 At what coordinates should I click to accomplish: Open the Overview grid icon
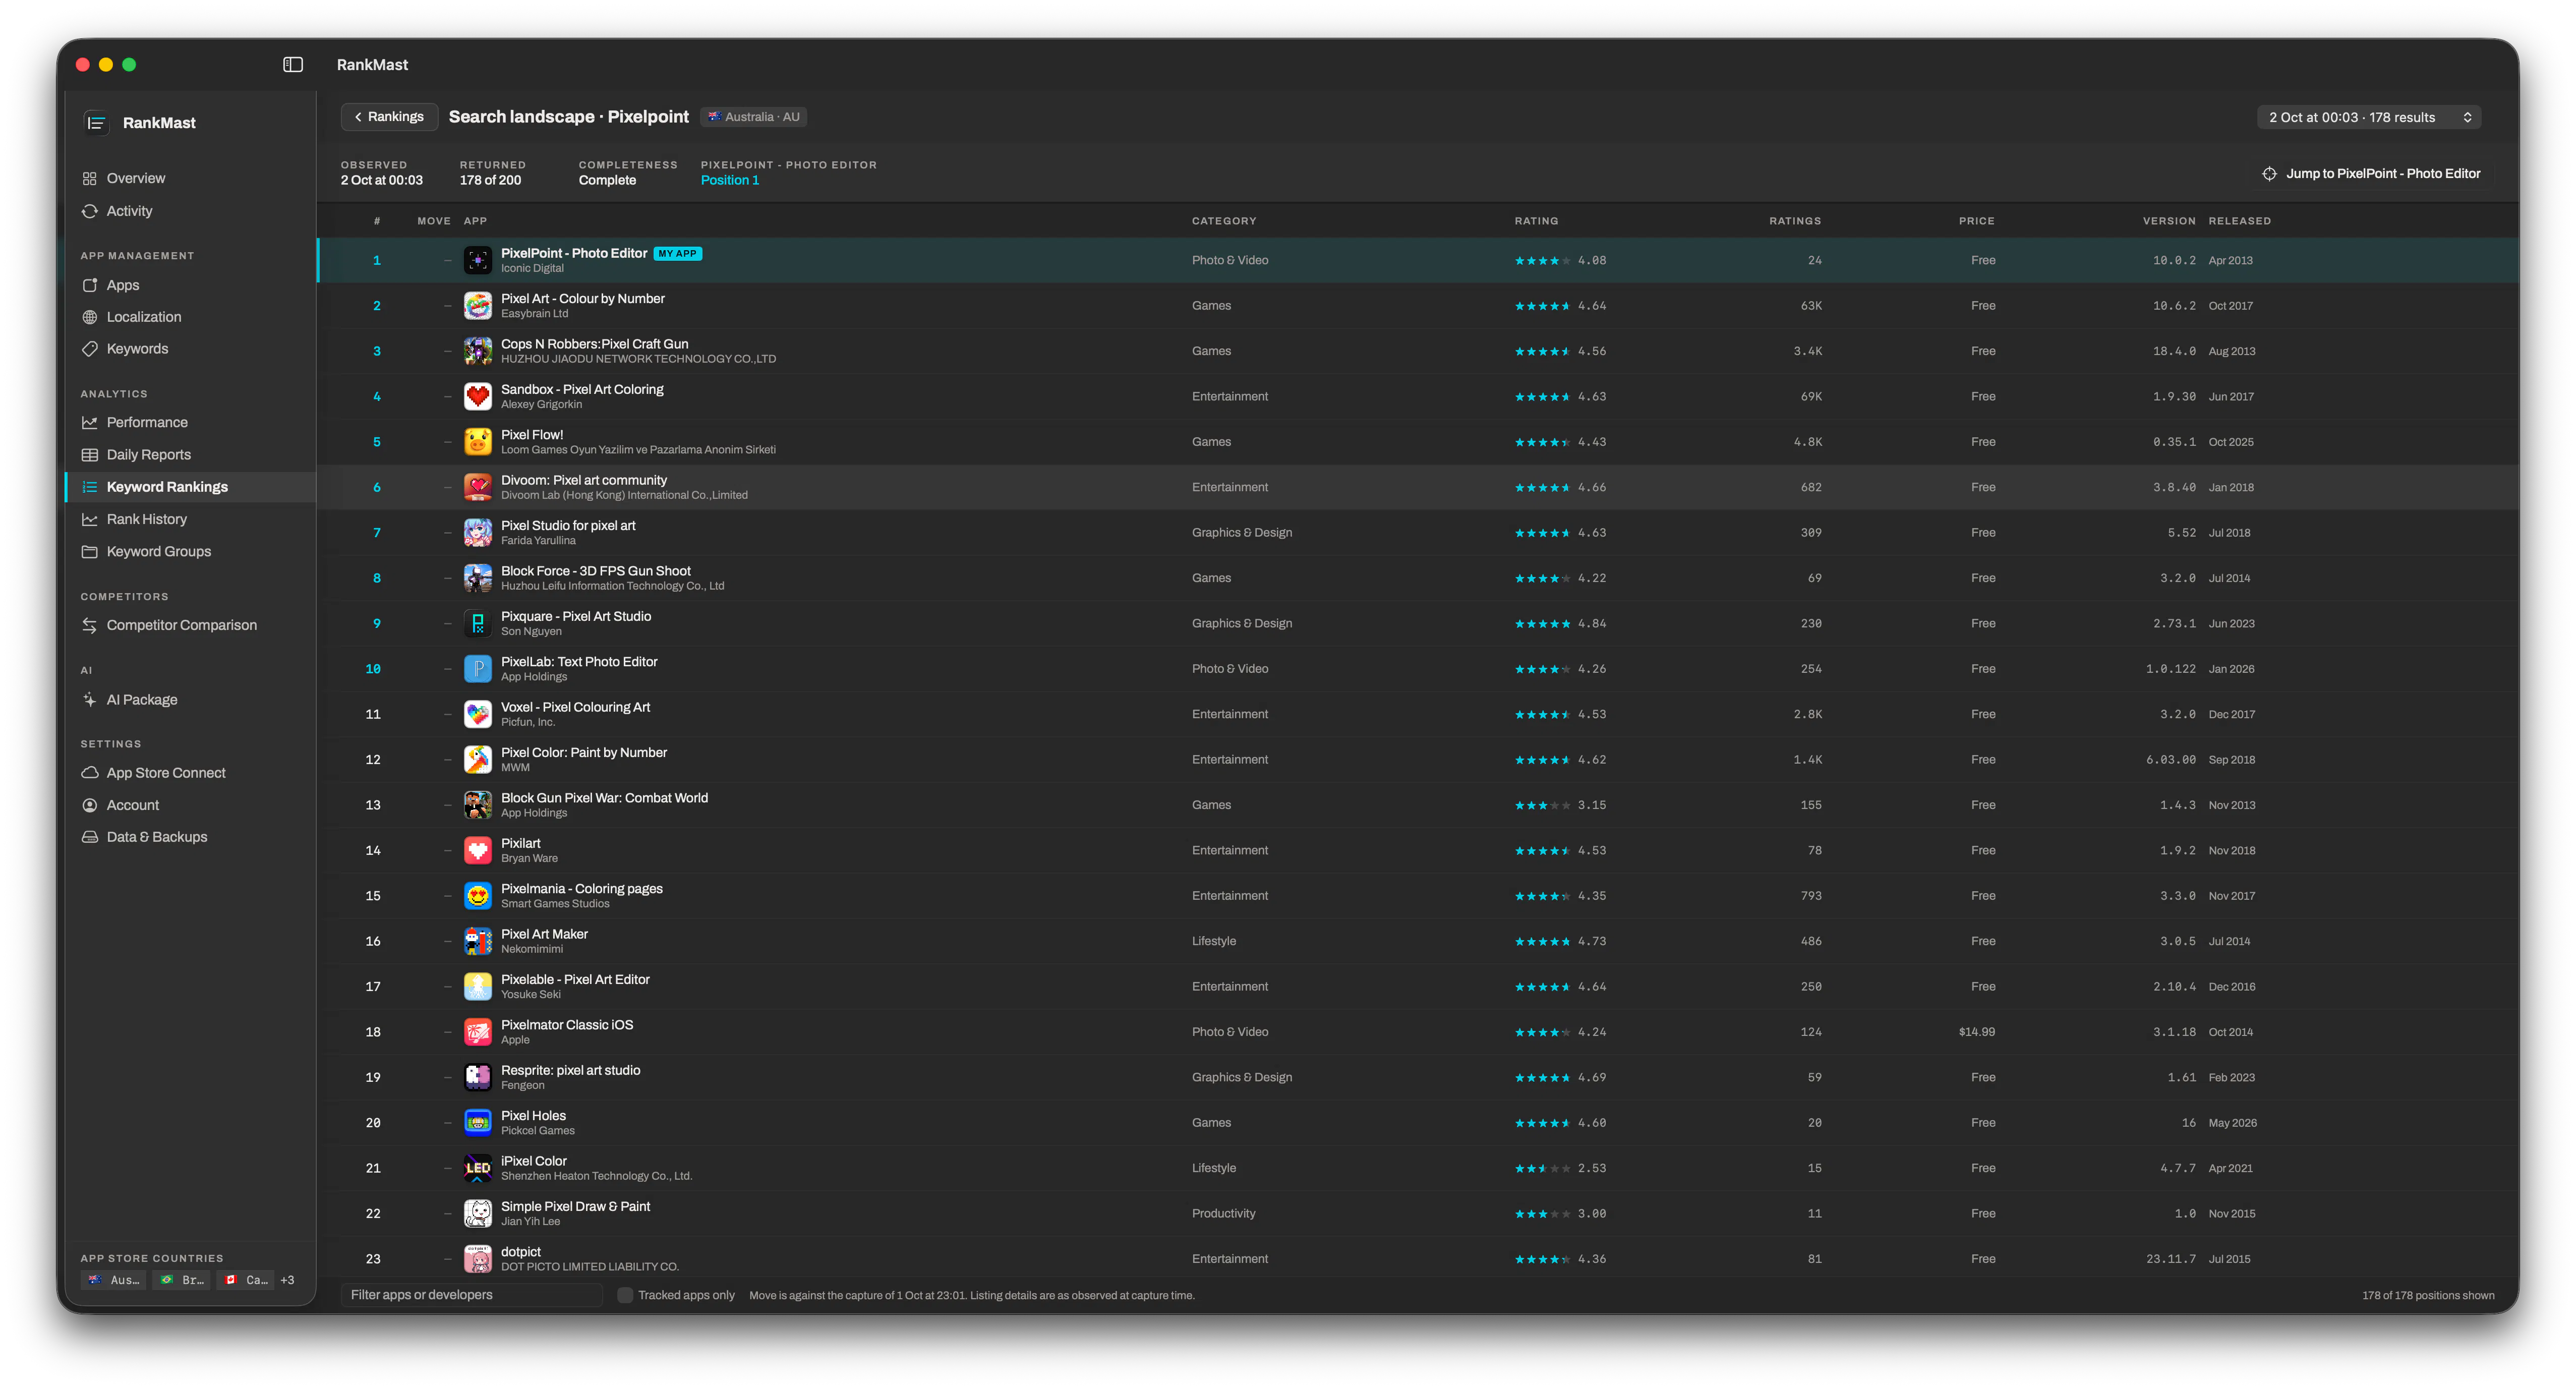(90, 179)
